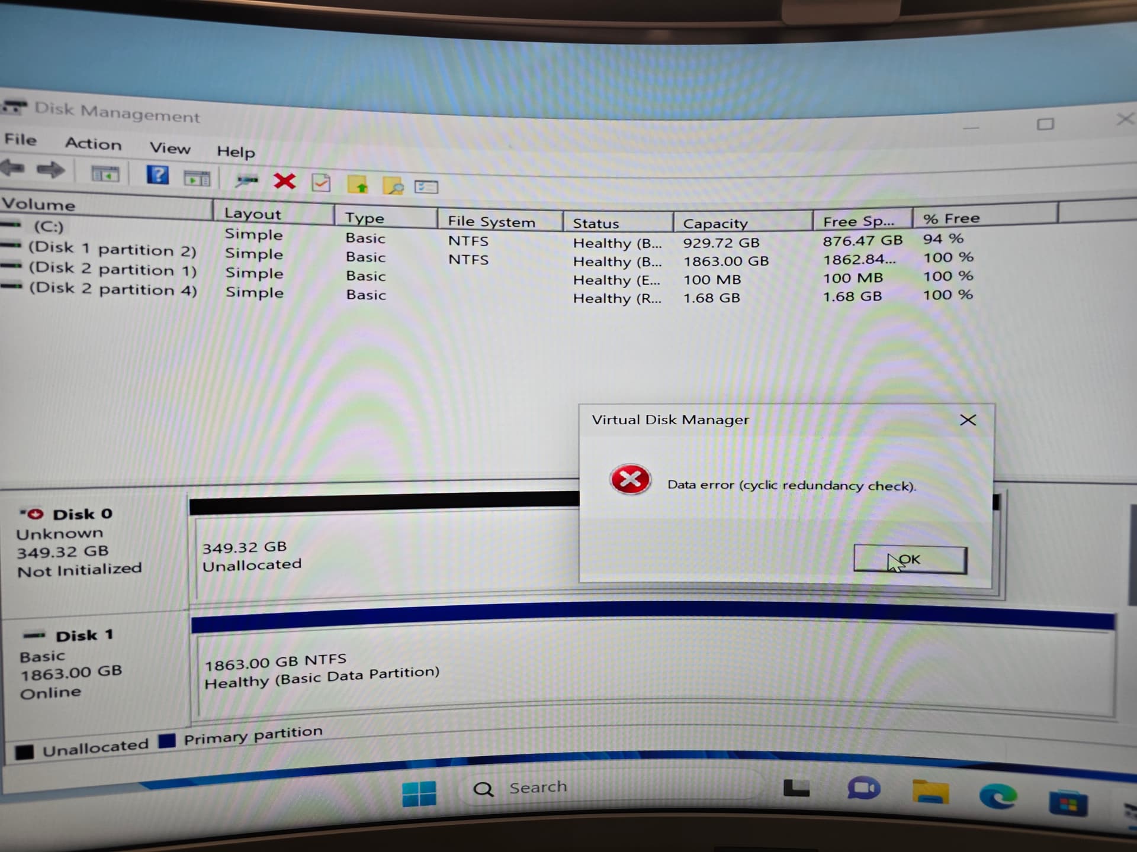Click the show/hide console tree icon
This screenshot has height=852, width=1137.
[x=105, y=174]
